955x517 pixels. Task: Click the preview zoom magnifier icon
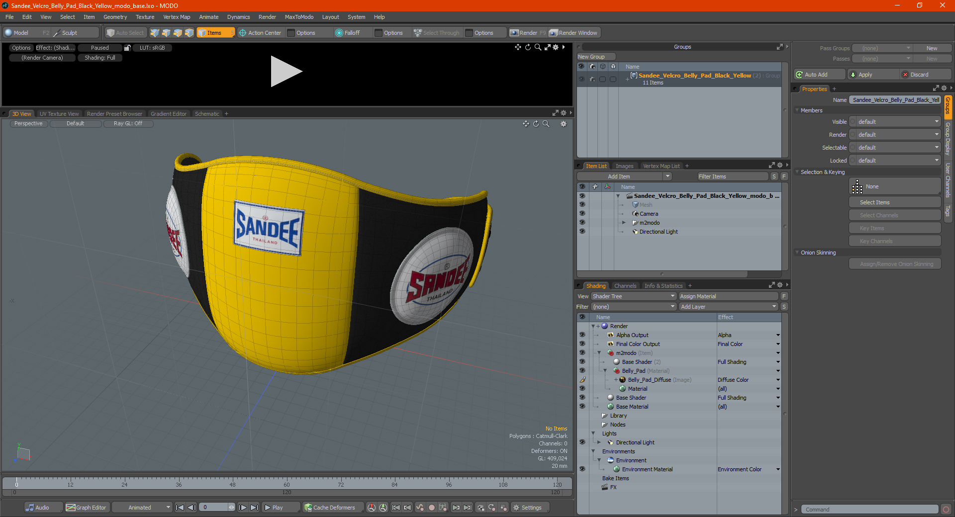(538, 47)
